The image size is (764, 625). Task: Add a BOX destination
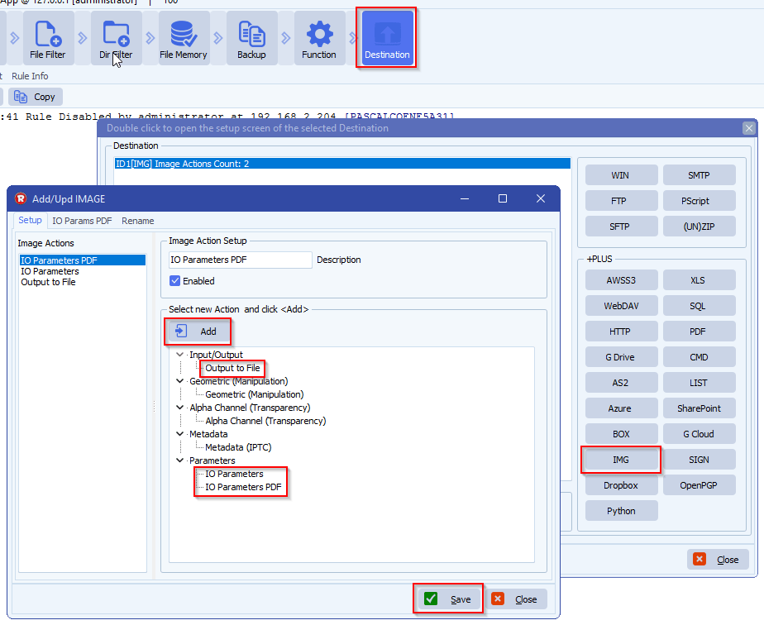(x=621, y=434)
